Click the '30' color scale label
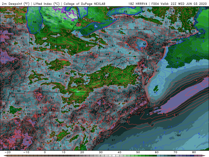 click(101, 152)
